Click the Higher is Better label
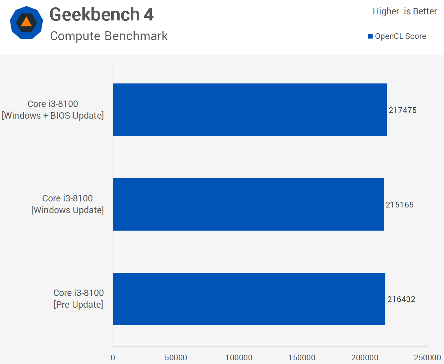The height and width of the screenshot is (364, 444). (404, 11)
